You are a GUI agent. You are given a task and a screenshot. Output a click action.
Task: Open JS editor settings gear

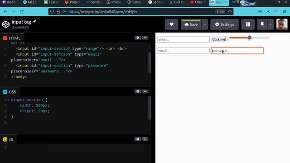tap(138, 139)
